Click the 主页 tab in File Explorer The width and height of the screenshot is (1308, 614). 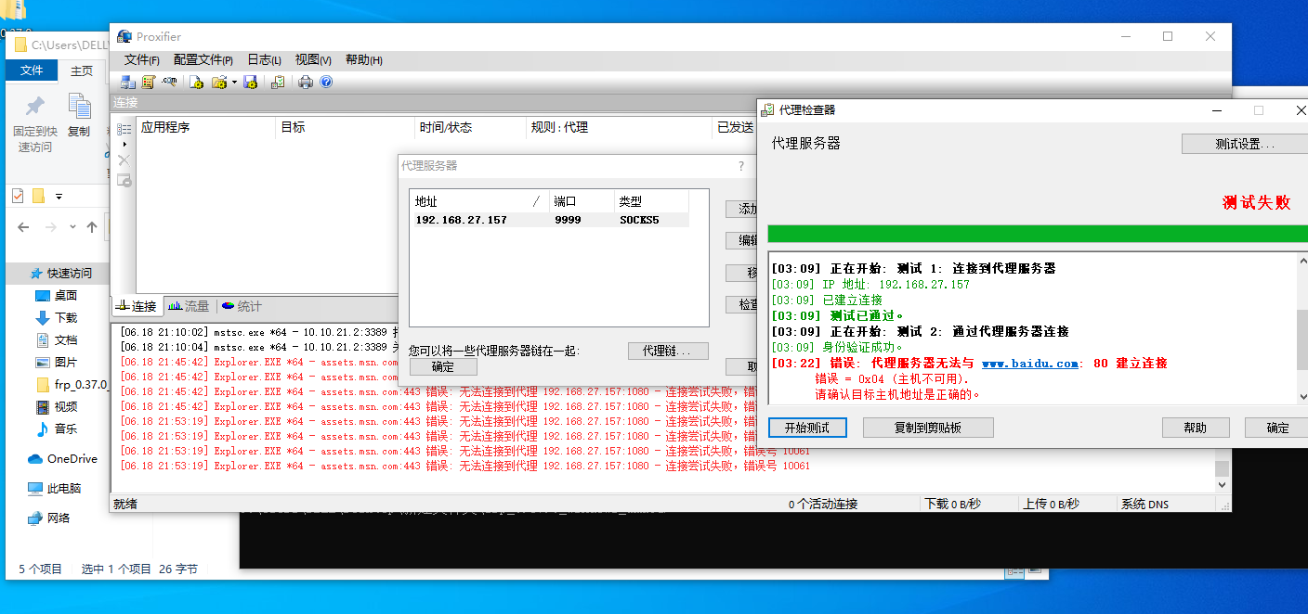pyautogui.click(x=82, y=70)
